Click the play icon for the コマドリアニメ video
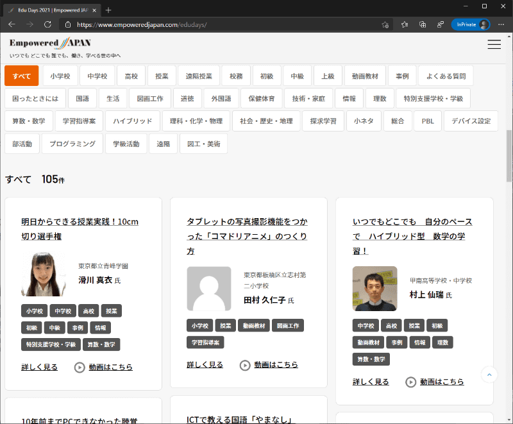Image resolution: width=513 pixels, height=424 pixels. [x=245, y=364]
